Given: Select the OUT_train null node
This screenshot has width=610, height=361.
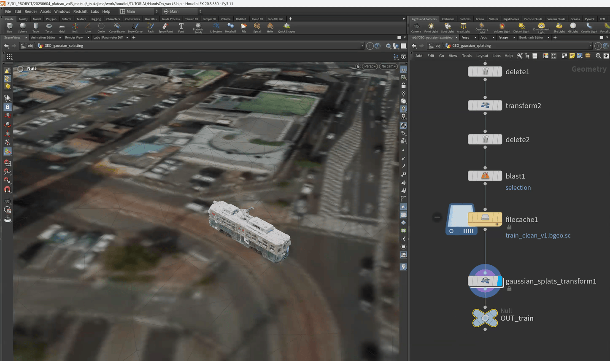Looking at the screenshot, I should [x=485, y=318].
